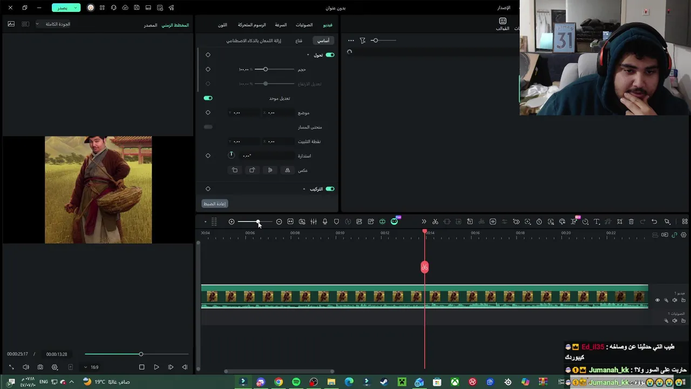Click the marker shield icon in timeline toolbar

336,222
